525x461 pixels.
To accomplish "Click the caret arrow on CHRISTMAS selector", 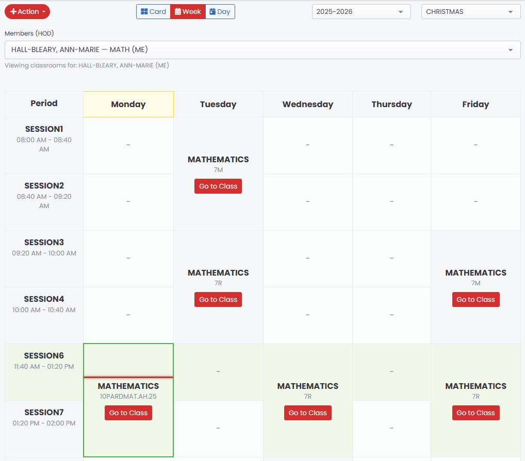I will 510,12.
